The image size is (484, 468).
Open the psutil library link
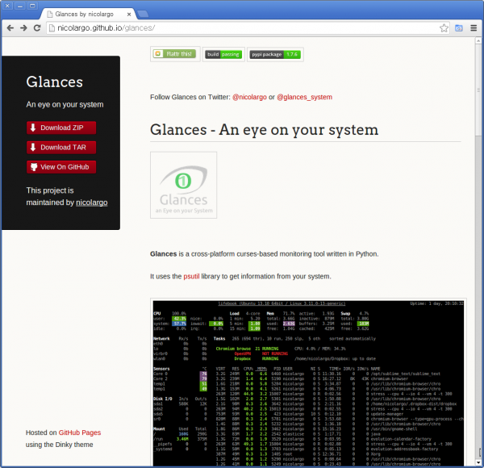coord(191,276)
